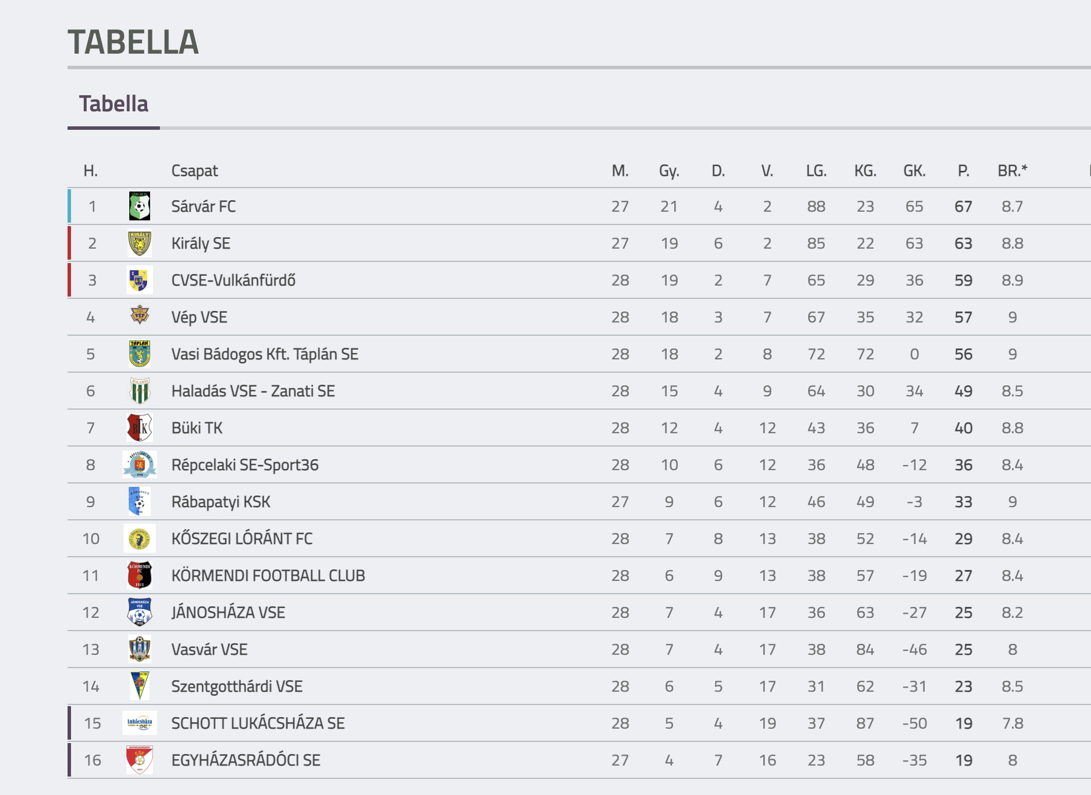Open the Kőszegi Lóránt FC team name
This screenshot has width=1091, height=795.
coord(242,538)
